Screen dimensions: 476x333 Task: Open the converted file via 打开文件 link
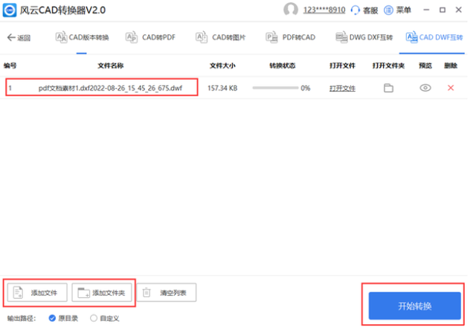point(342,89)
